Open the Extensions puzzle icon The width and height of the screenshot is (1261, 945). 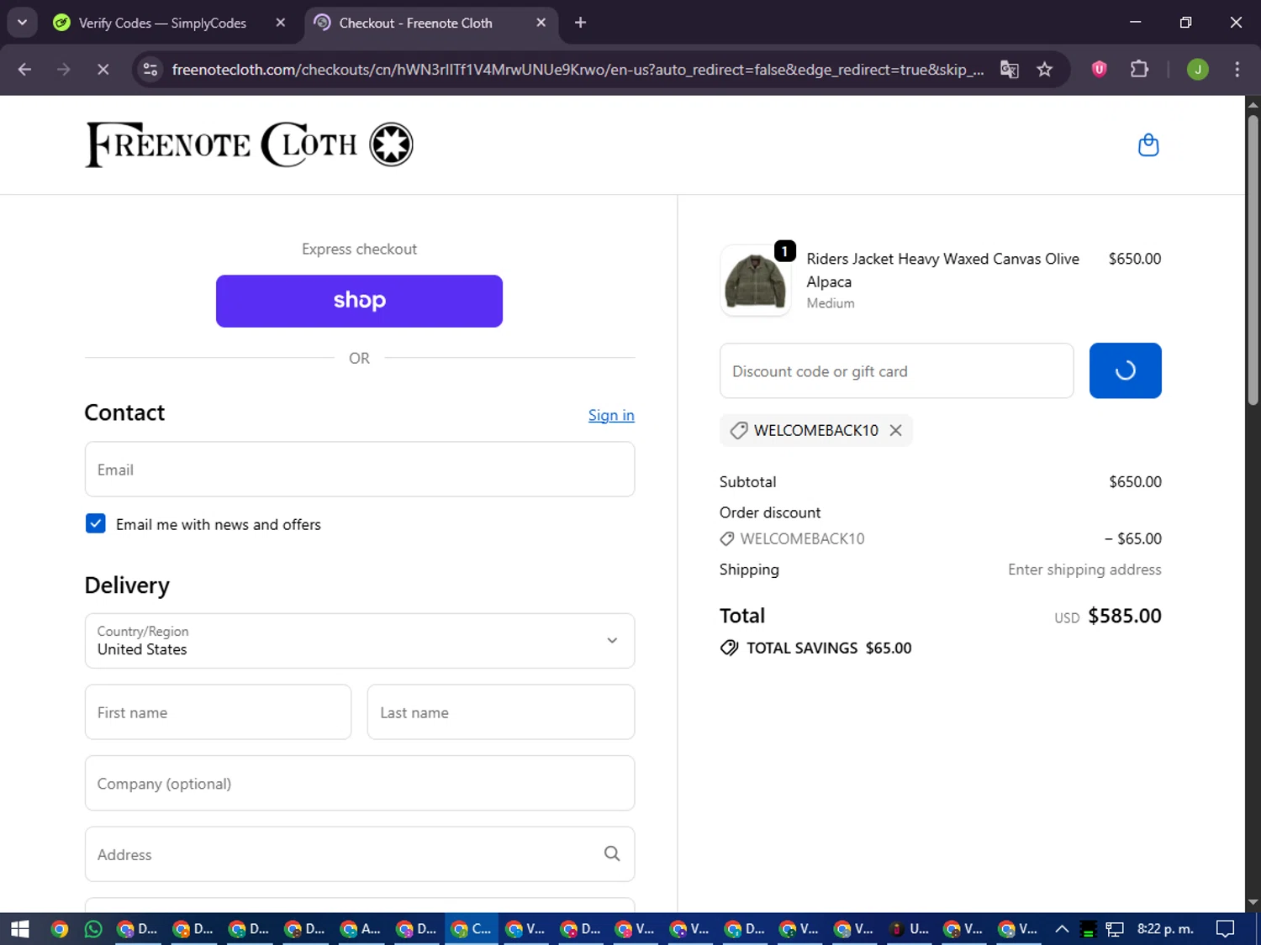click(1139, 70)
